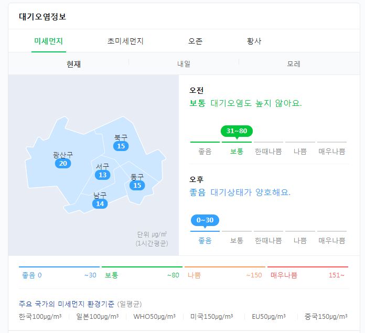Select the 미세먼지 tab

tap(48, 41)
